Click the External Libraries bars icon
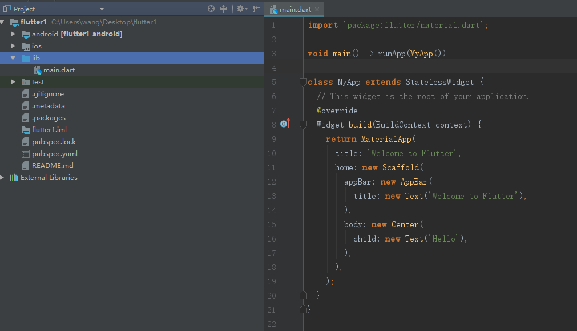 click(x=14, y=177)
